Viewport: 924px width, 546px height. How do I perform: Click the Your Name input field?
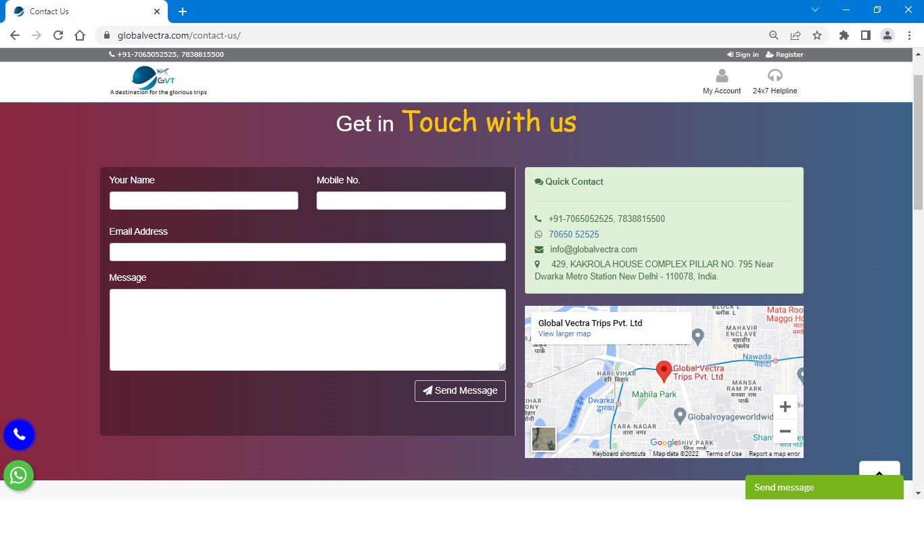point(204,200)
